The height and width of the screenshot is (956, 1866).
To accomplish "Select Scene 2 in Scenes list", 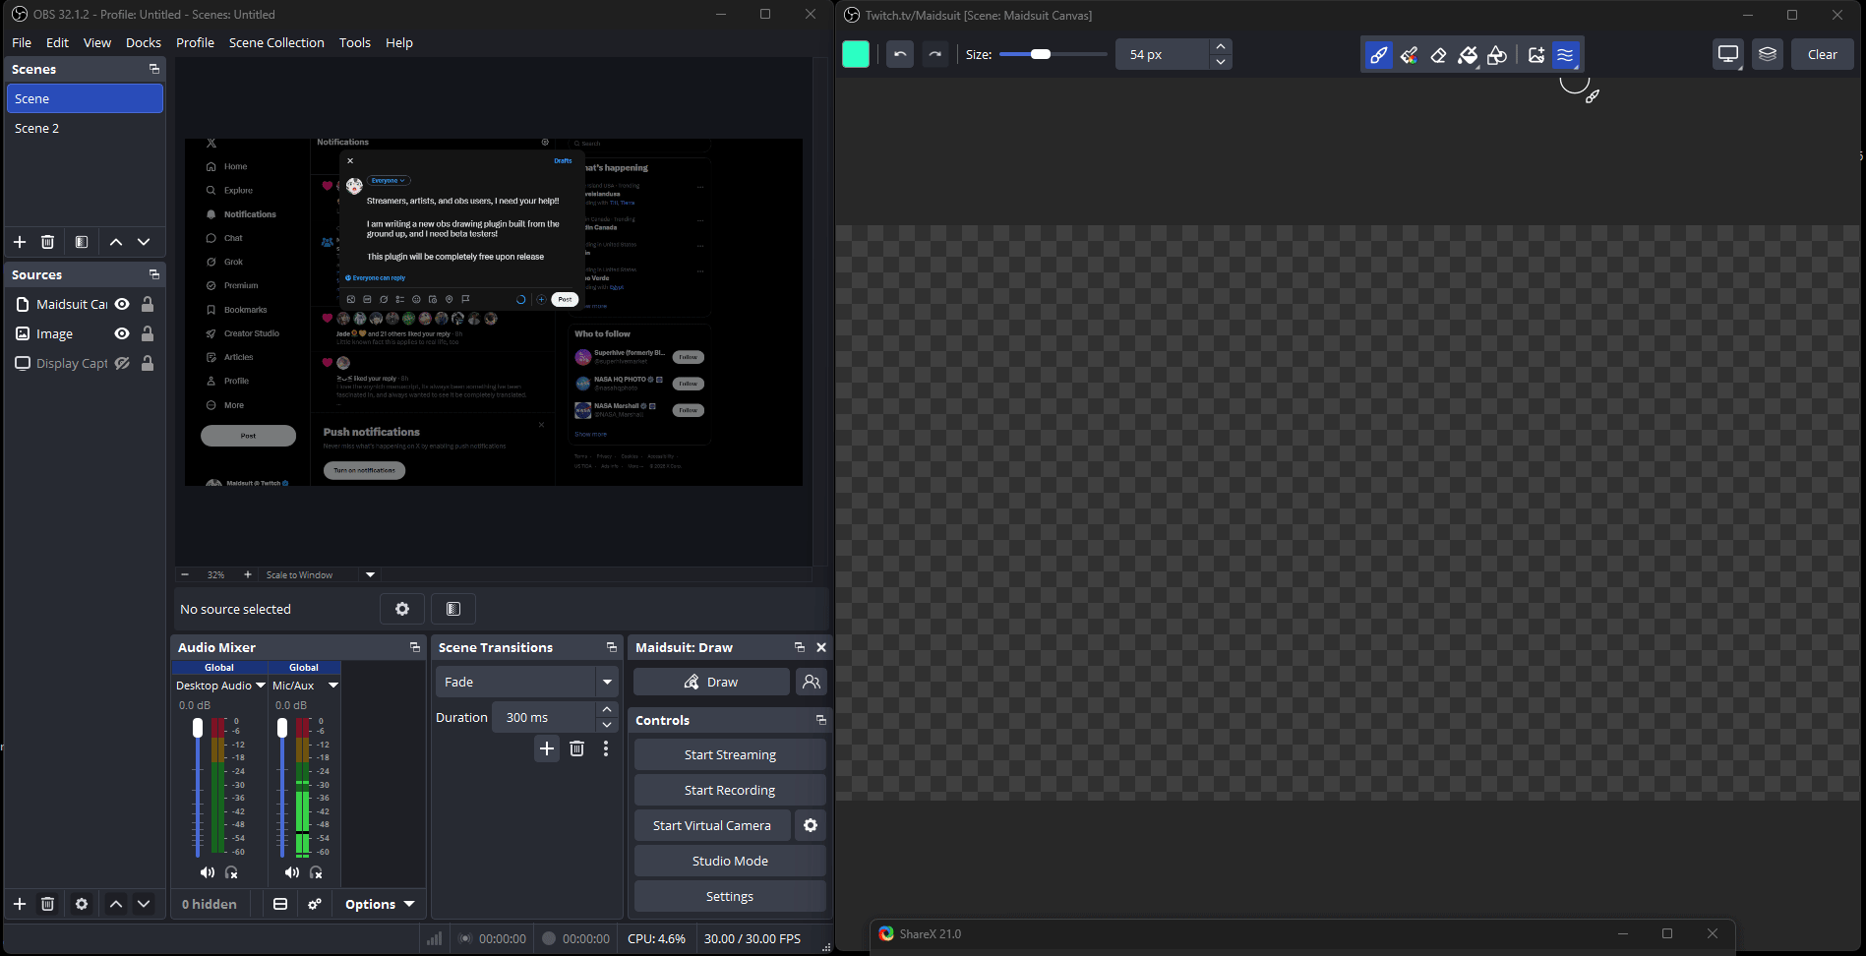I will (85, 128).
